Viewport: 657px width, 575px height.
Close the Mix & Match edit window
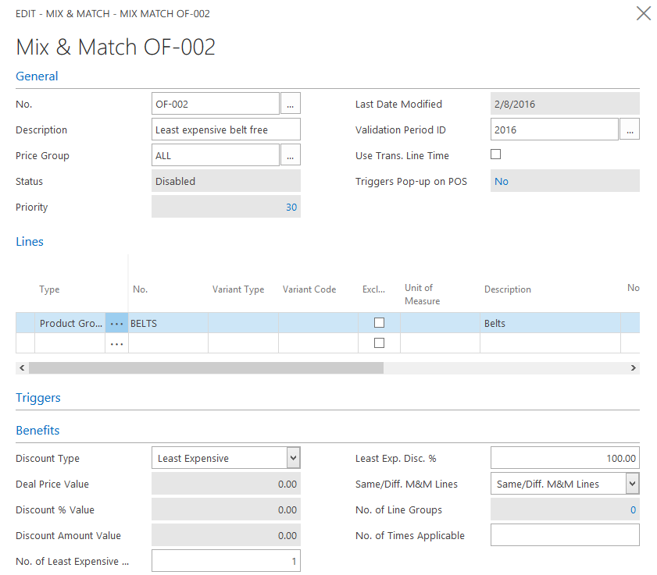pyautogui.click(x=643, y=13)
